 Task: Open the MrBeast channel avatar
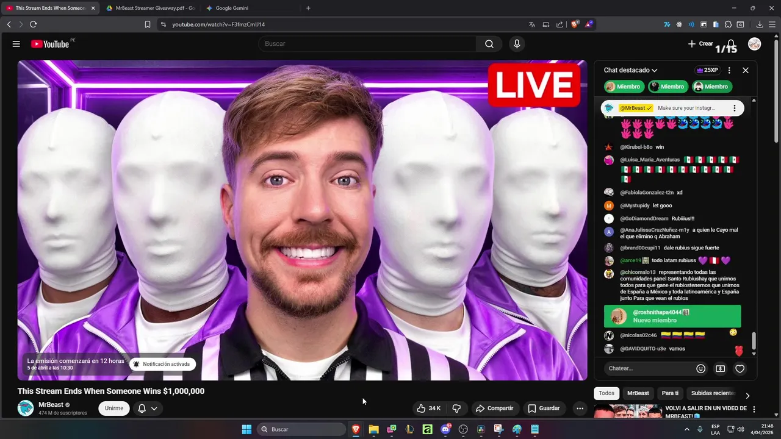click(26, 409)
